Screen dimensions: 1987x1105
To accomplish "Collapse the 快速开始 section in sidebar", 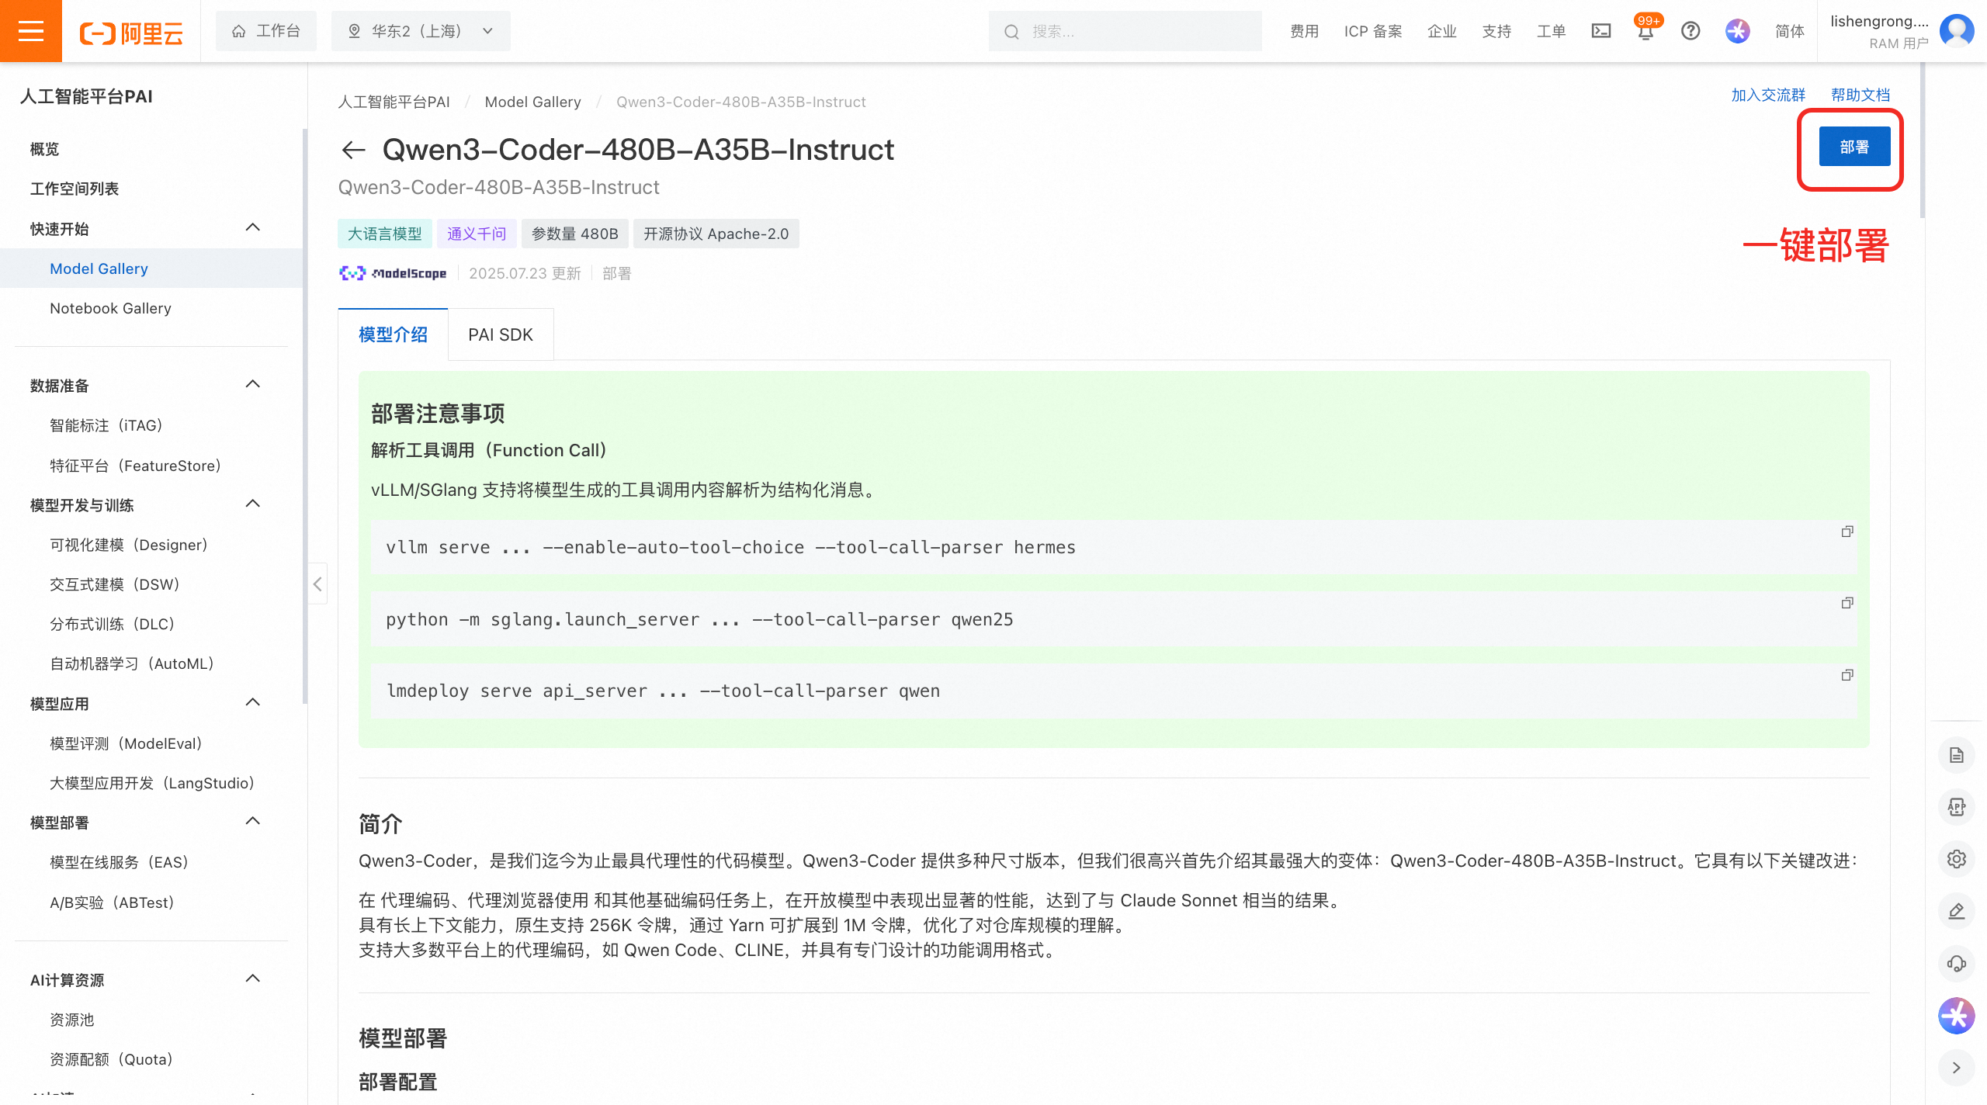I will pos(251,227).
